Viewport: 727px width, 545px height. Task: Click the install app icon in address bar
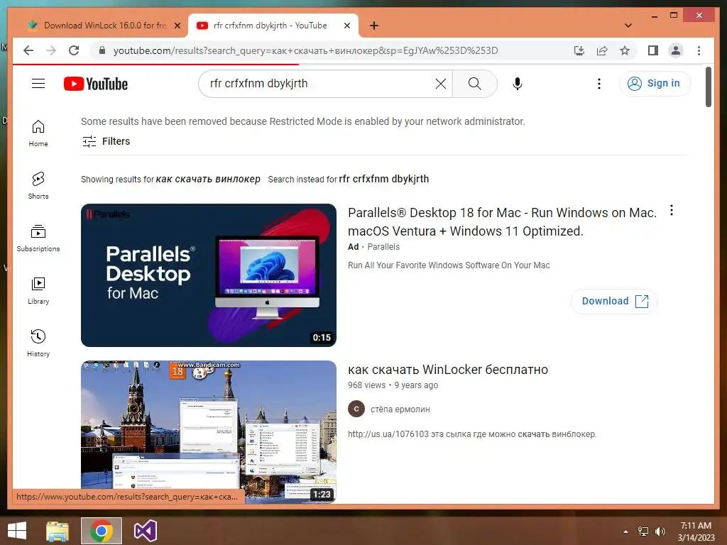[579, 50]
